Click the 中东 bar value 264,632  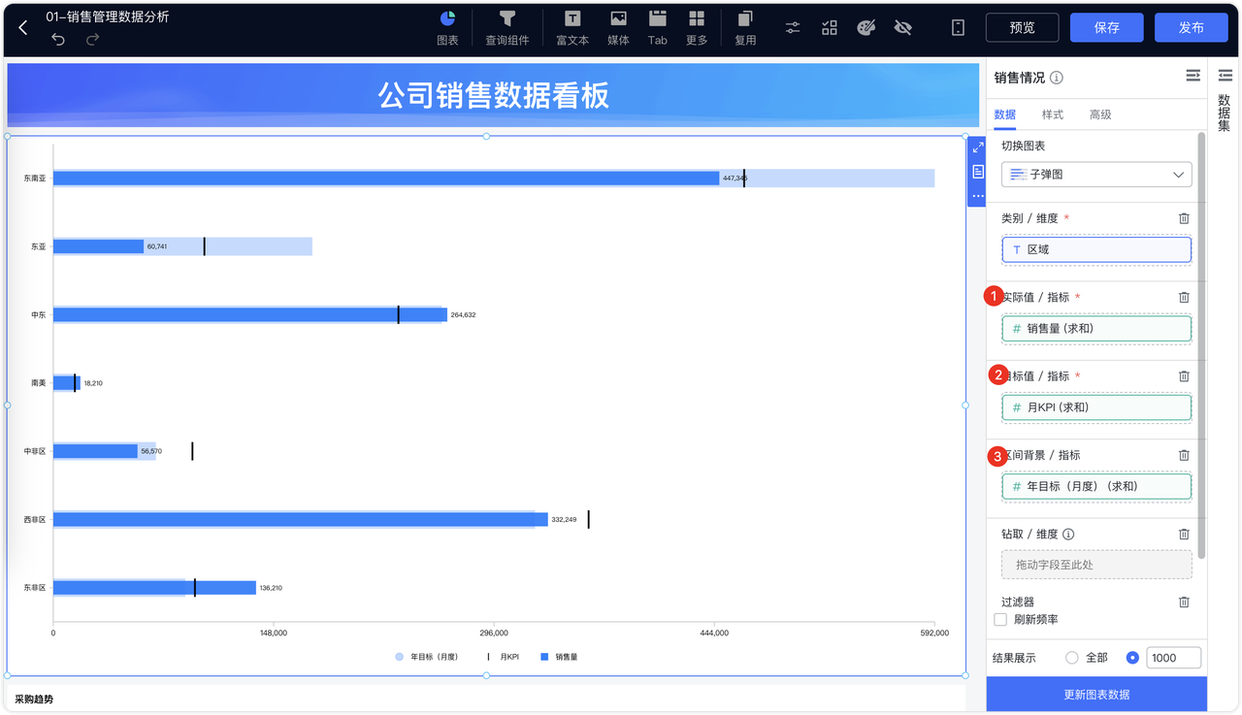463,314
